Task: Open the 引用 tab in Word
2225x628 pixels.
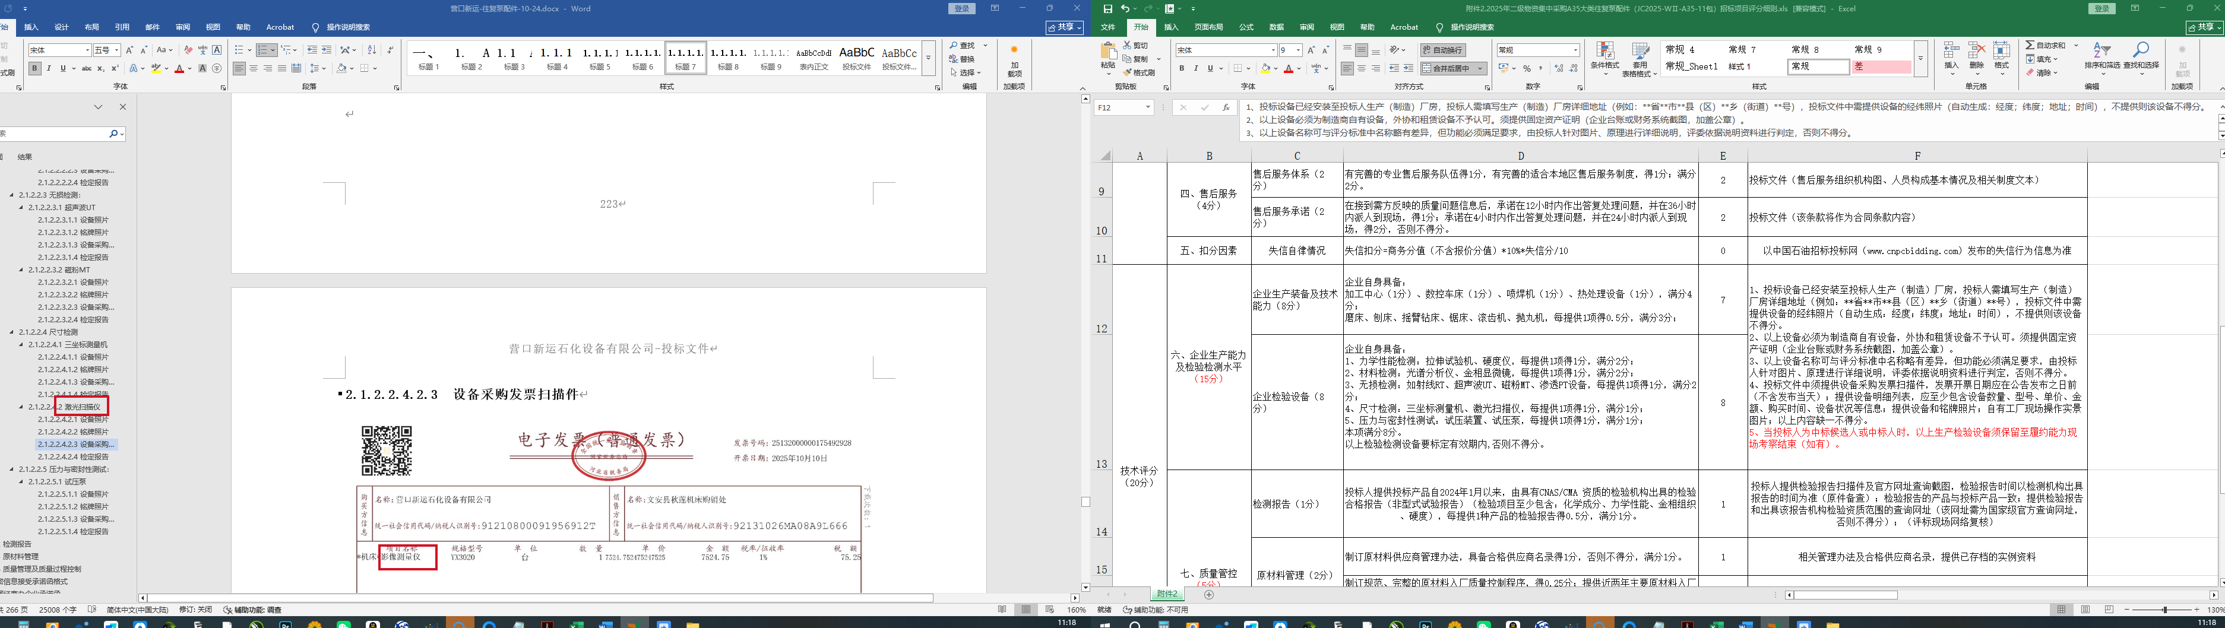Action: tap(122, 28)
